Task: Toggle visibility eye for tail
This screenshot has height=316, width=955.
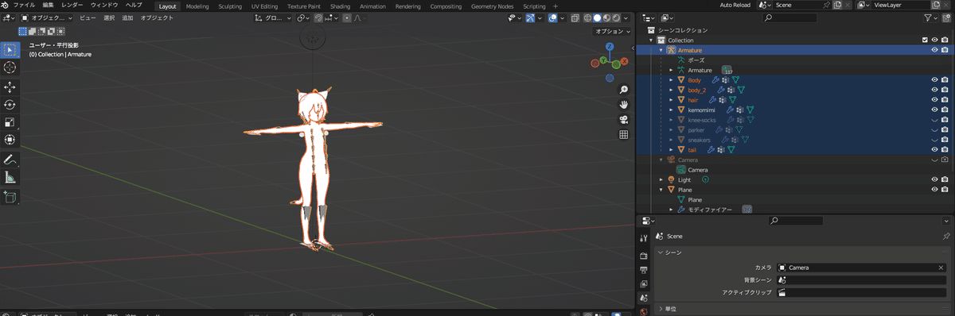Action: (x=934, y=149)
